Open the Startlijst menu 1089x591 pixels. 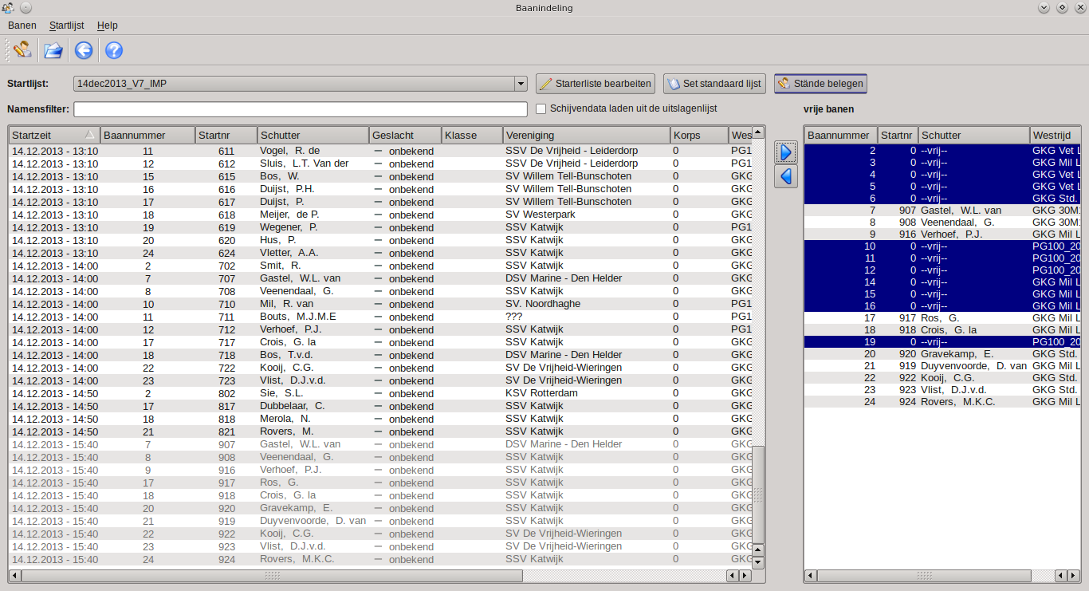pos(66,26)
